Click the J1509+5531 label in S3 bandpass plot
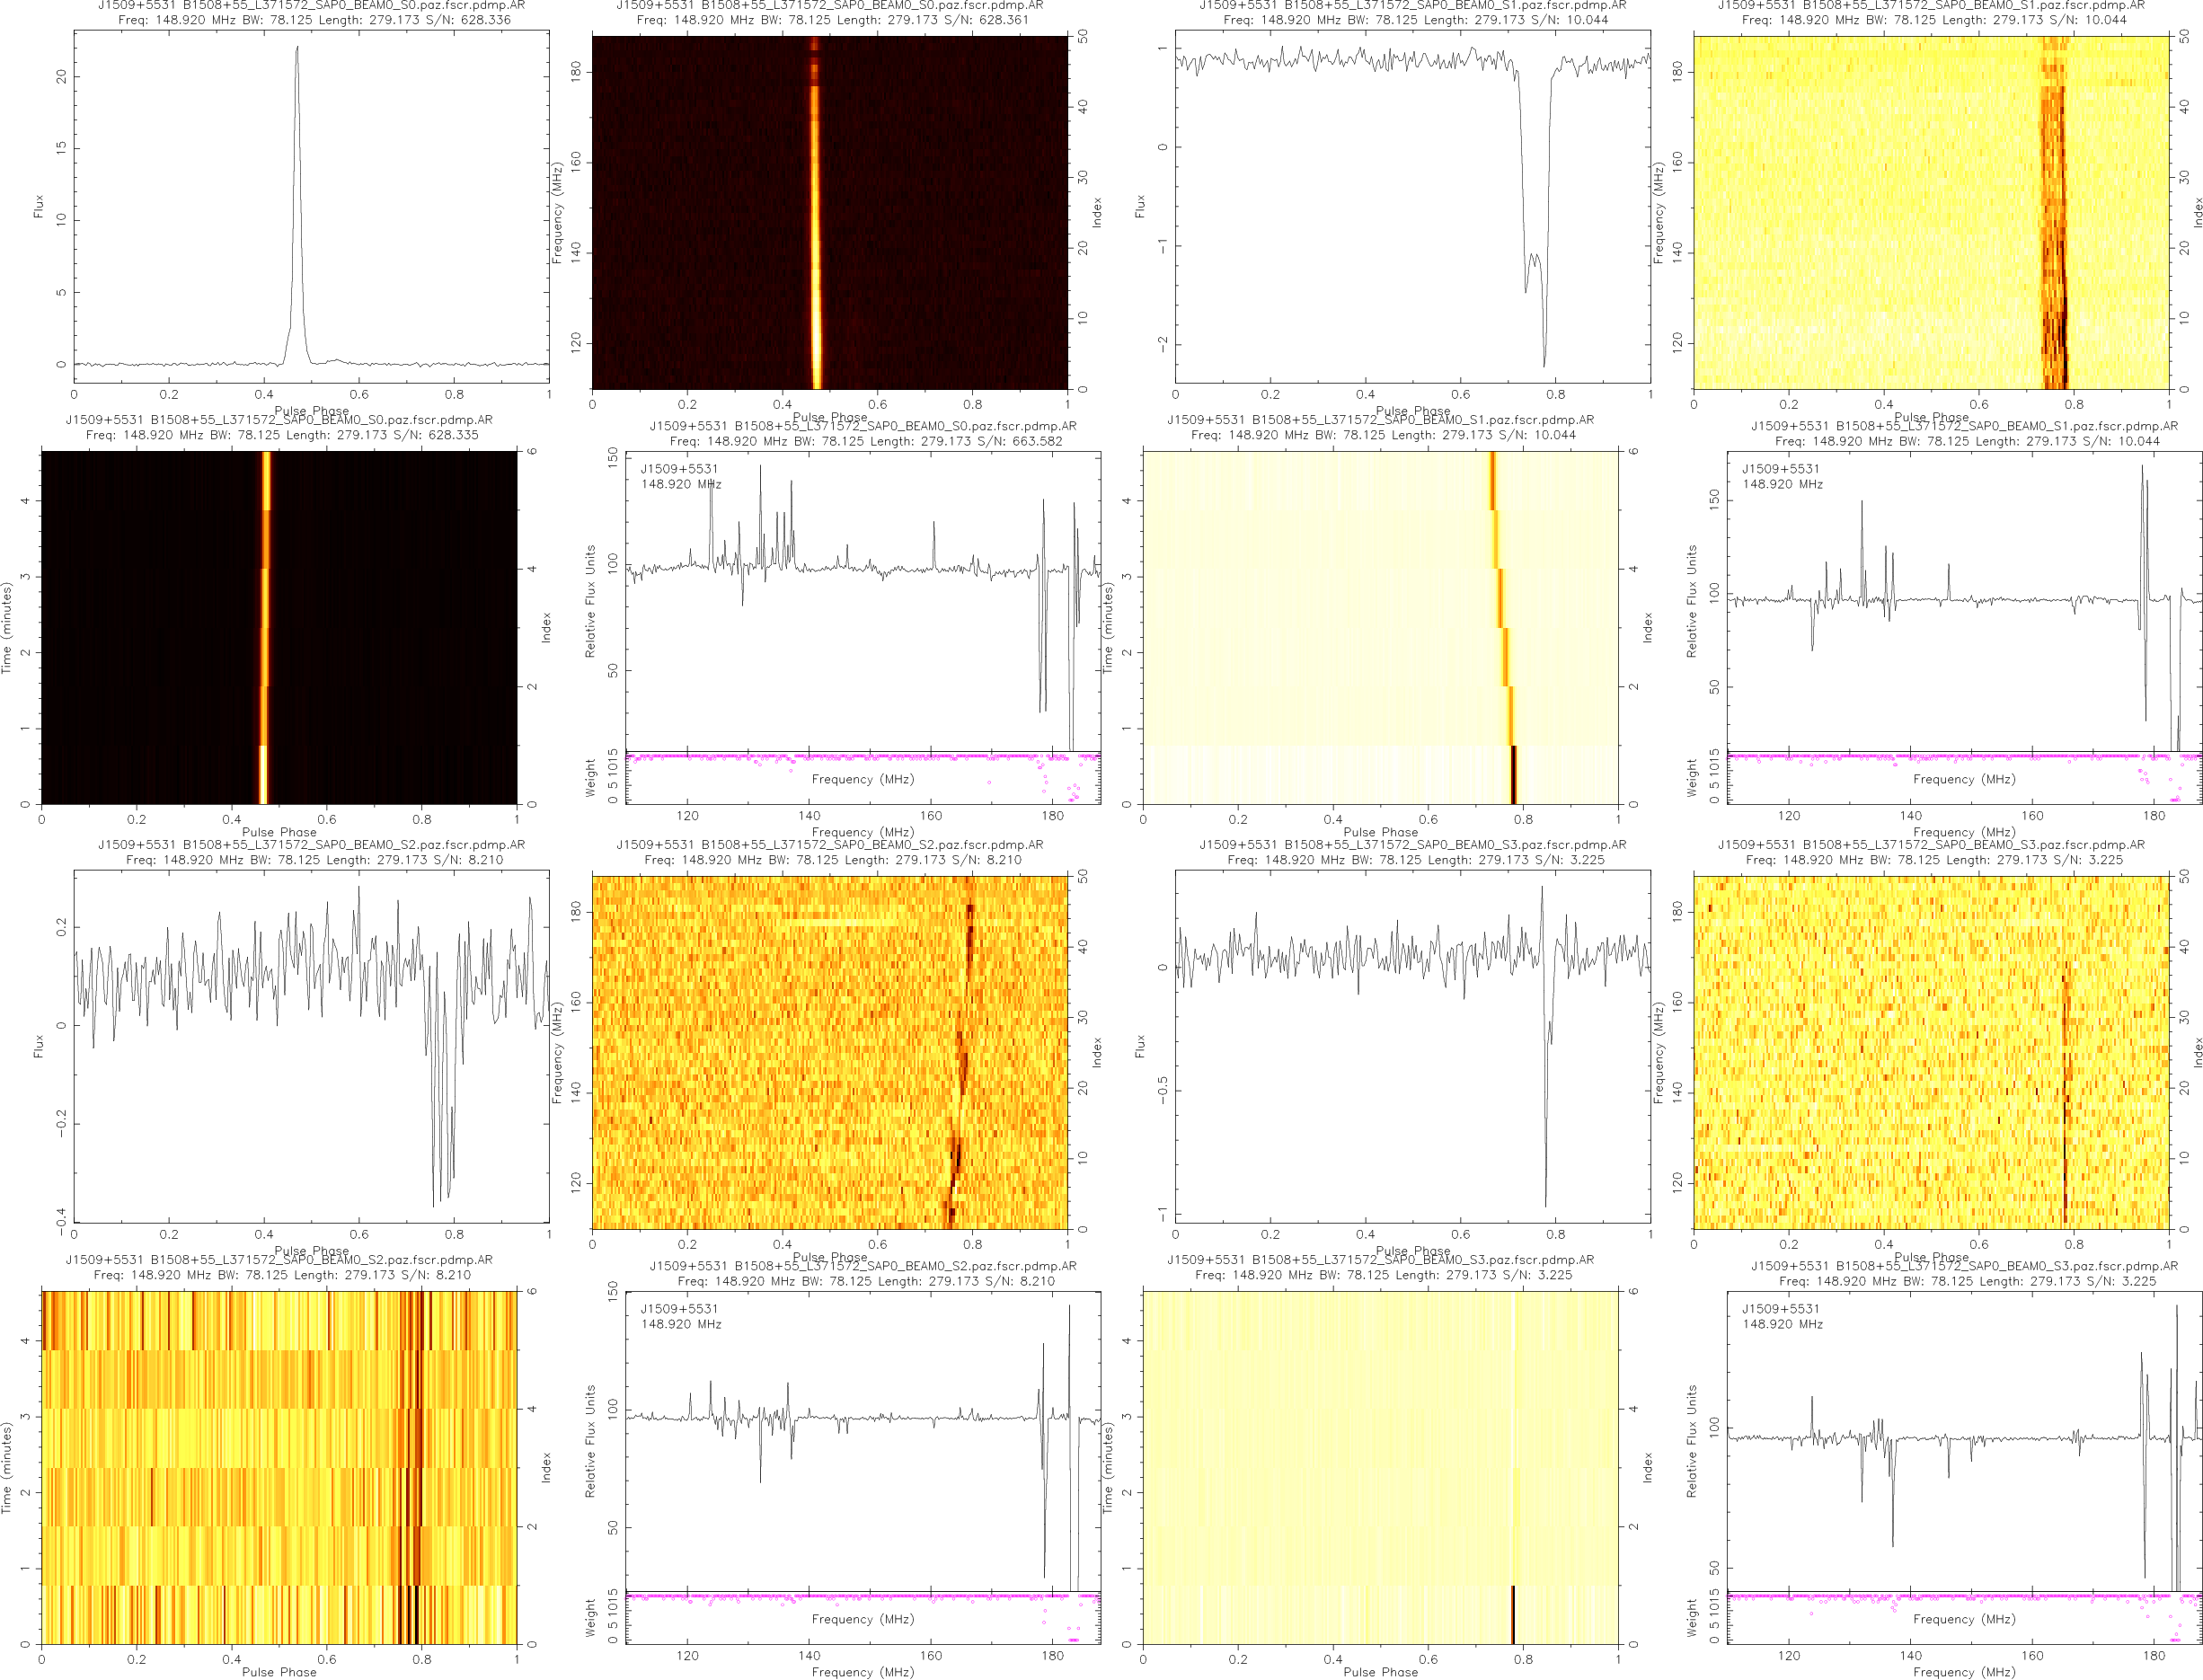 [x=1780, y=1308]
